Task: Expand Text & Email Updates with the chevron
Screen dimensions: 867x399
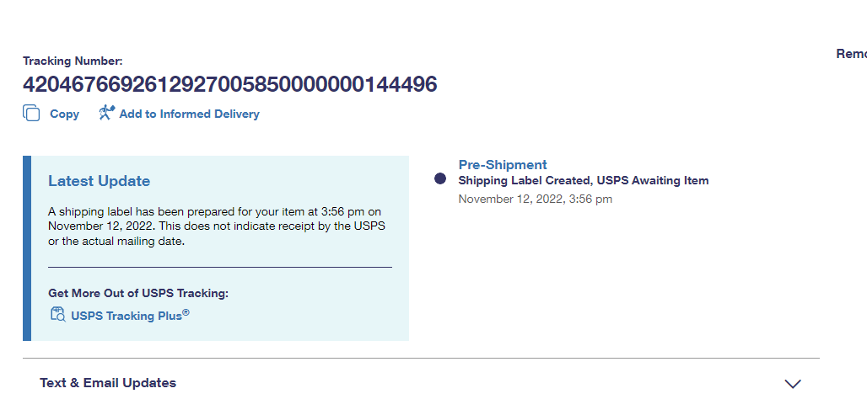Action: point(792,384)
